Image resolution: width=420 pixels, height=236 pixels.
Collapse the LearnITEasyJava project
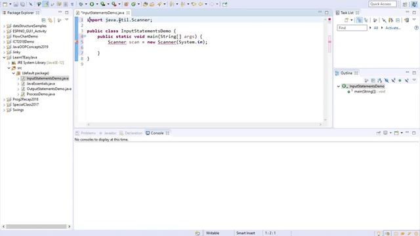(x=4, y=57)
